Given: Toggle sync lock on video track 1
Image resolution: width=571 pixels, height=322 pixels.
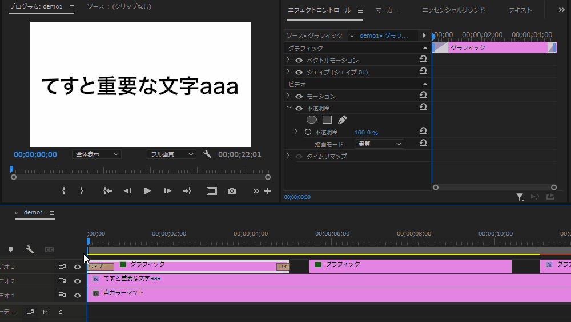Looking at the screenshot, I should pyautogui.click(x=62, y=295).
